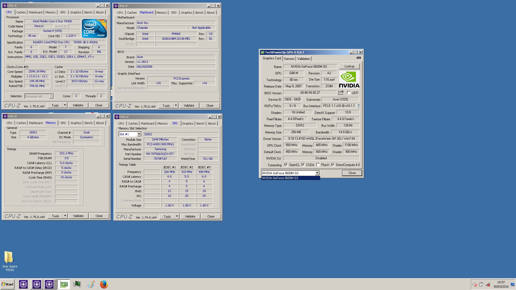The image size is (516, 290).
Task: Click the power plug battery tray icon
Action: (x=481, y=284)
